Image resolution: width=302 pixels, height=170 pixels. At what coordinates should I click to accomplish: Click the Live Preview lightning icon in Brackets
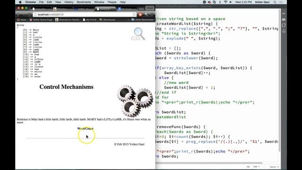(x=284, y=14)
